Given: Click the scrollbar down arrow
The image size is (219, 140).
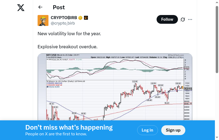Looking at the screenshot, I should point(217,138).
